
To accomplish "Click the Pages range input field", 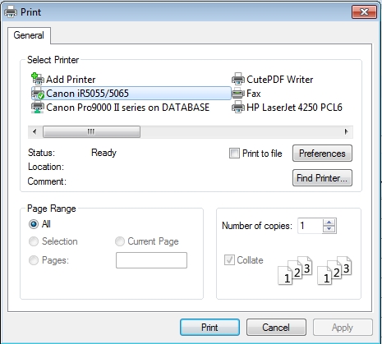I will tap(151, 260).
